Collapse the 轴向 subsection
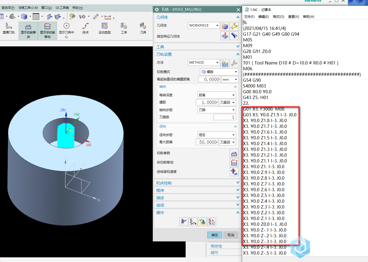 click(x=235, y=87)
